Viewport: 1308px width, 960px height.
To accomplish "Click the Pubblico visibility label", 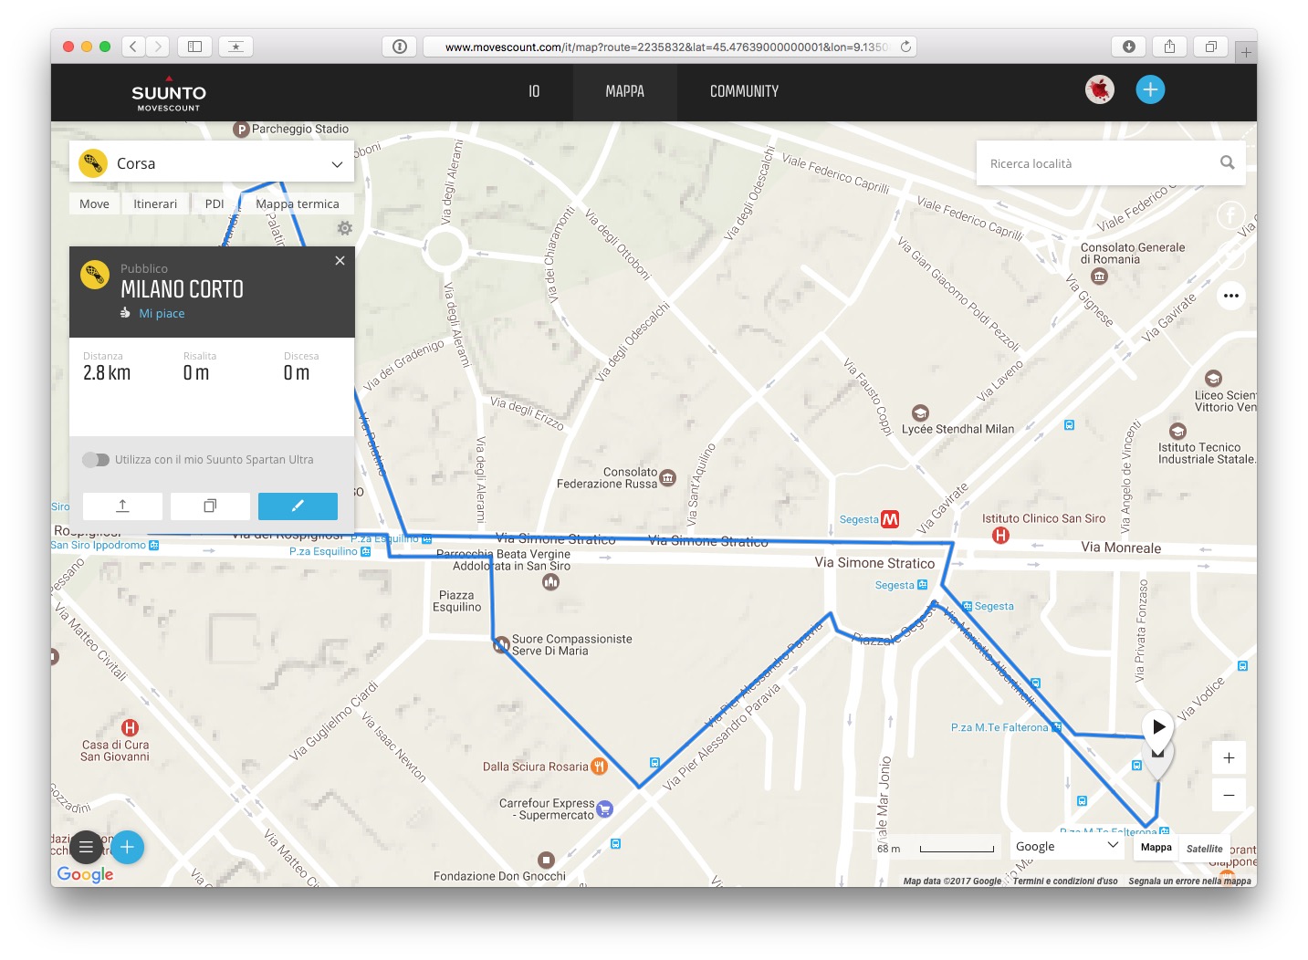I will tap(144, 268).
